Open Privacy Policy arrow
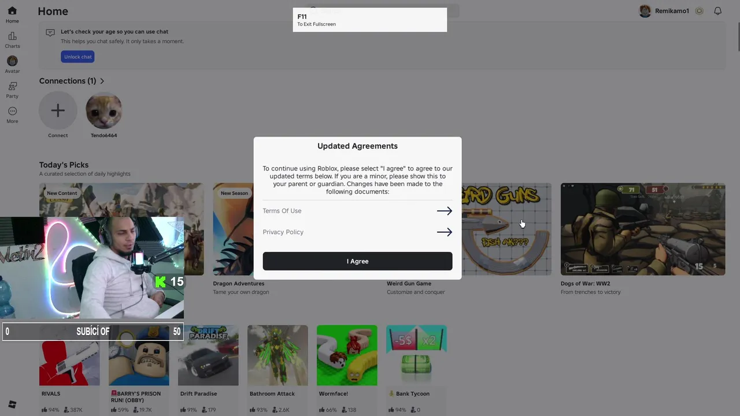Viewport: 740px width, 416px height. tap(444, 232)
